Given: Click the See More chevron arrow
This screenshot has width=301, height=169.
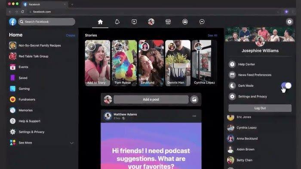Looking at the screenshot, I should (x=72, y=143).
